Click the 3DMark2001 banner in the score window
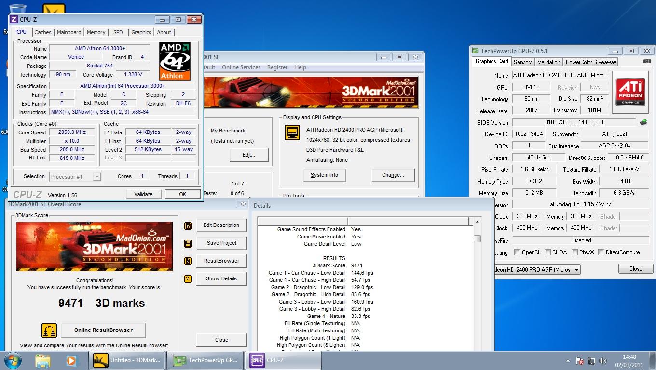This screenshot has width=656, height=370. click(95, 246)
